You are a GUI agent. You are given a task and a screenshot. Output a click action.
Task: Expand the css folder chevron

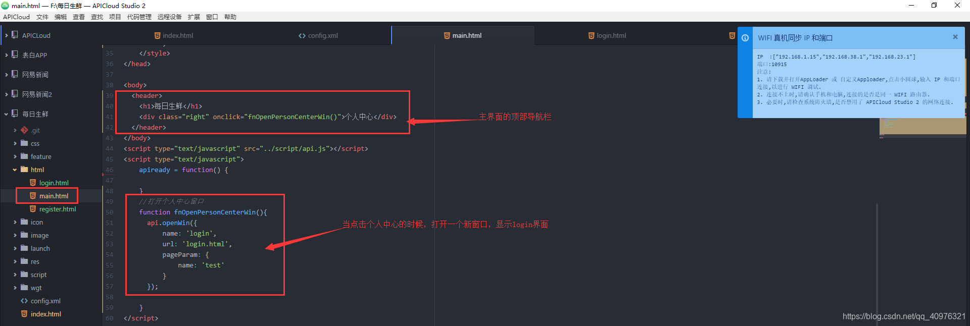[15, 144]
